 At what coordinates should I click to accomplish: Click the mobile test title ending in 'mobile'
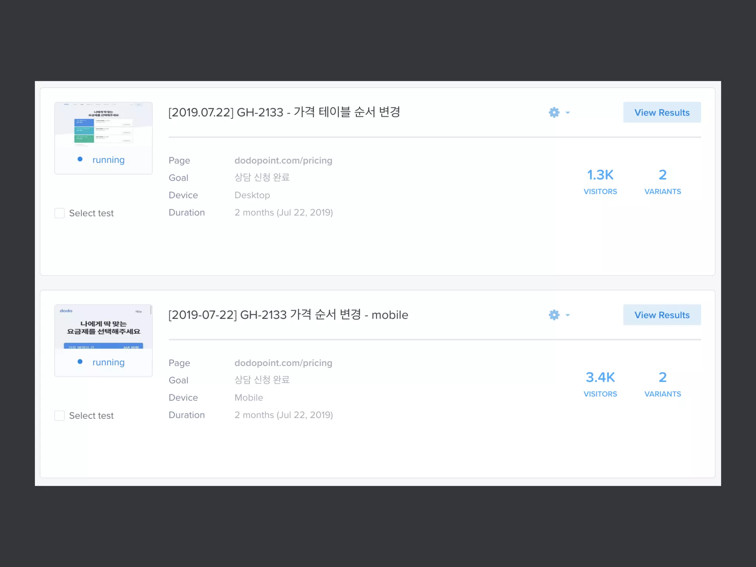click(288, 315)
